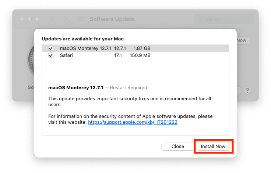Uncheck the macOS Monterey 12.7.1 update
The image size is (271, 173).
(x=51, y=48)
